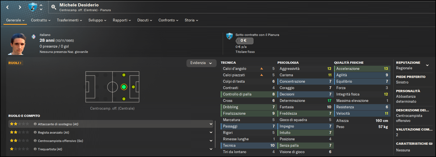Screen dimensions: 436x157
Task: Select the upper attacking midfield position dot
Action: click(124, 75)
